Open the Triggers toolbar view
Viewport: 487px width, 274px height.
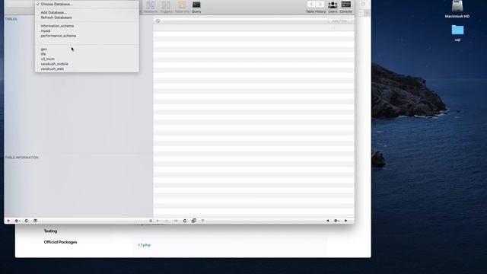tap(166, 7)
